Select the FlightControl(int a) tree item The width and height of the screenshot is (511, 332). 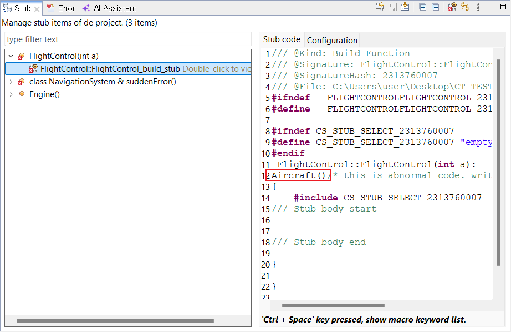64,56
